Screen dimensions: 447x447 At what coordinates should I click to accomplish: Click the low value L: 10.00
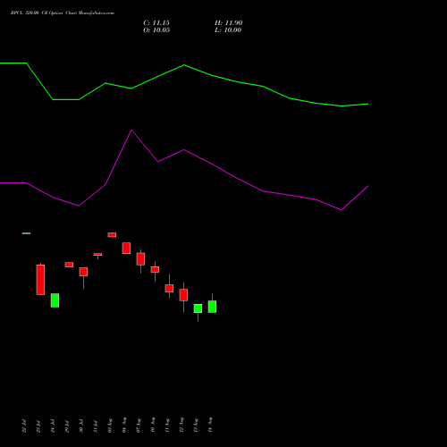coord(228,30)
